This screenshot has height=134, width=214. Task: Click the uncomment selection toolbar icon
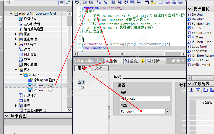[105, 2]
